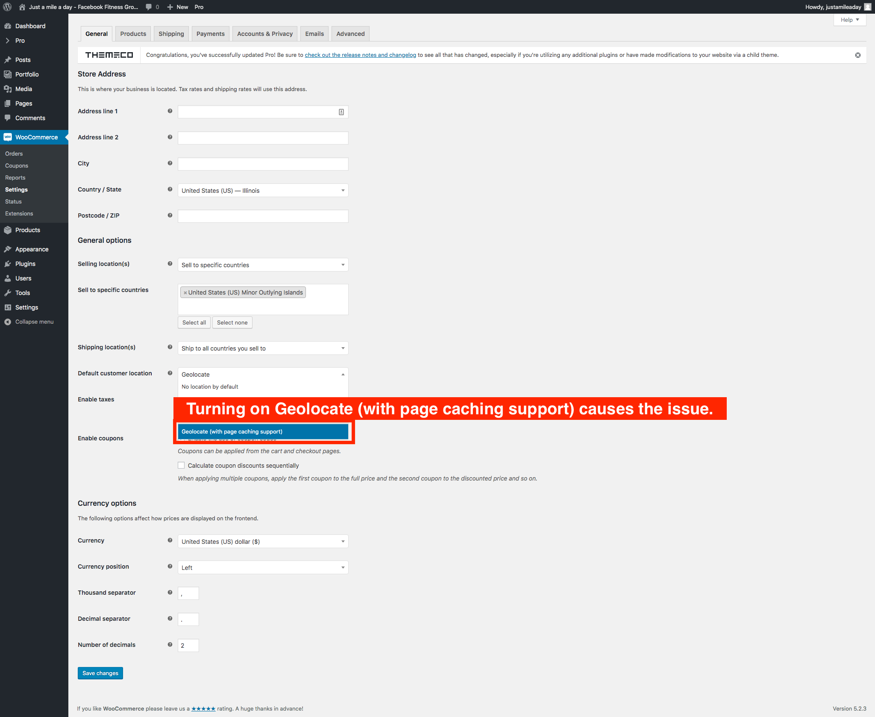
Task: Enable Calculate coupon discounts sequentially checkbox
Action: 181,465
